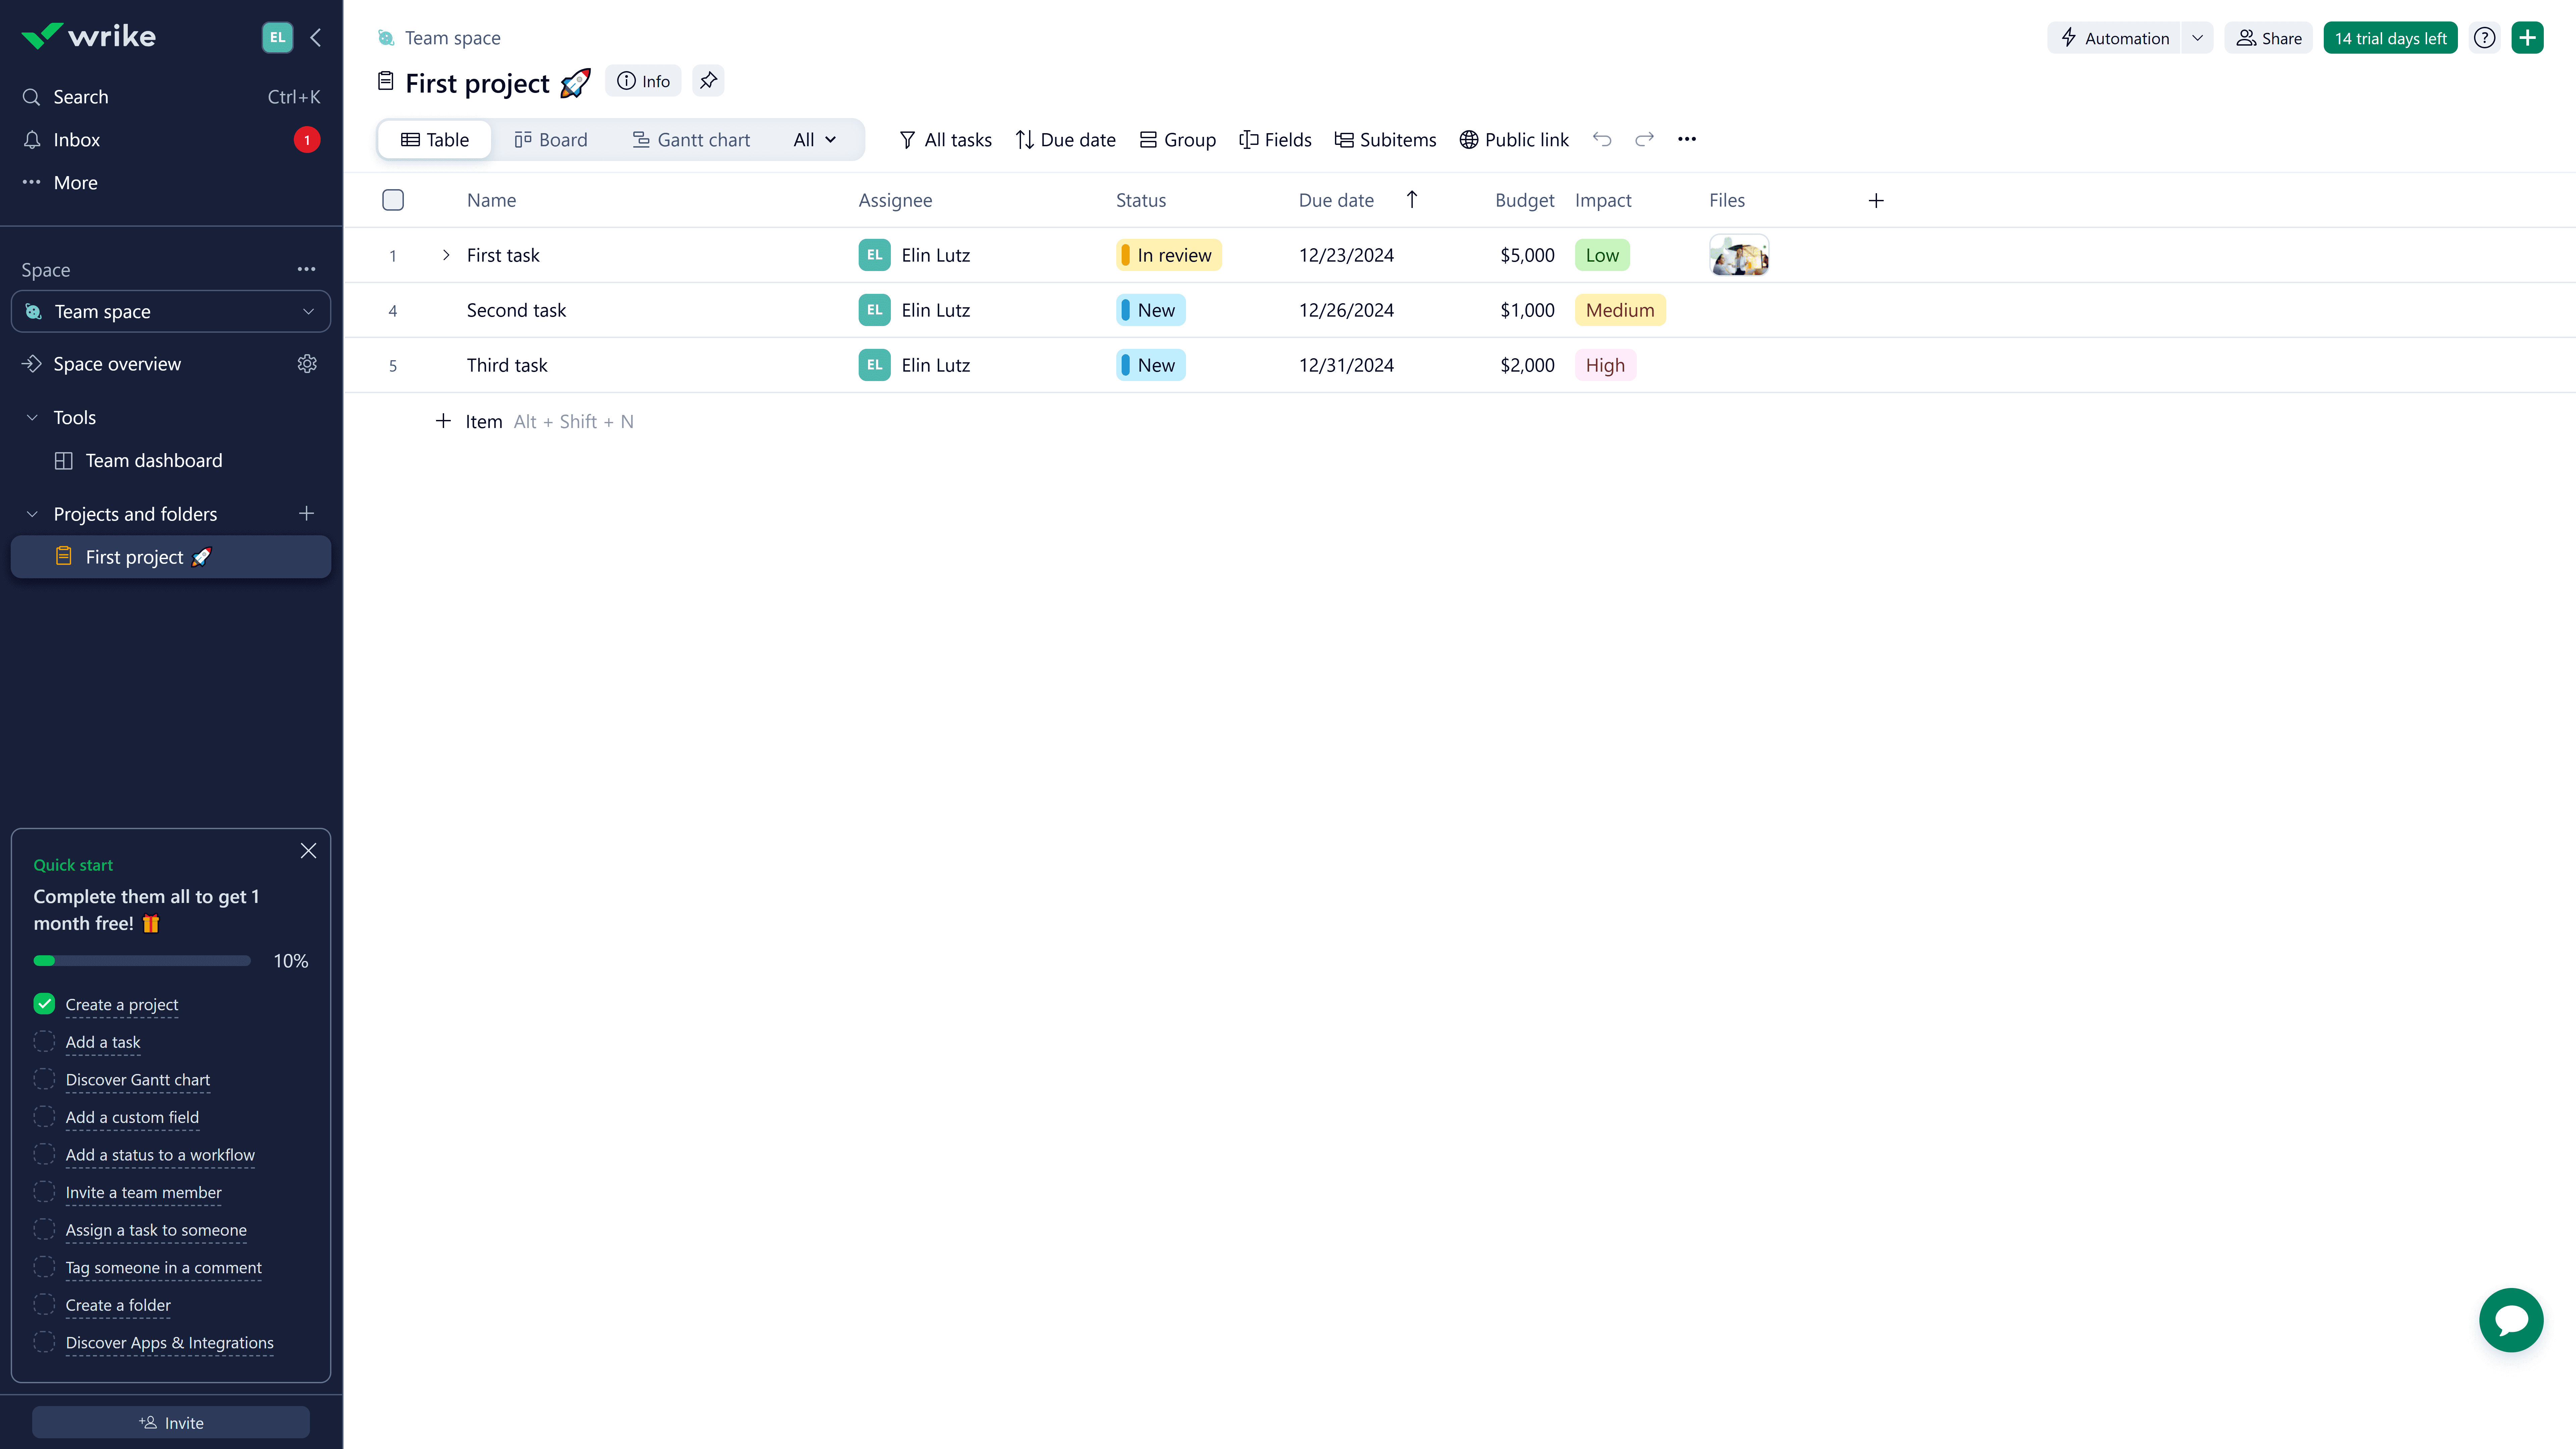
Task: Collapse the Tools section
Action: click(32, 418)
